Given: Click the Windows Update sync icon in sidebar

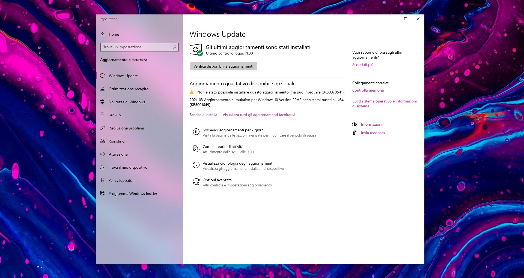Looking at the screenshot, I should [102, 76].
